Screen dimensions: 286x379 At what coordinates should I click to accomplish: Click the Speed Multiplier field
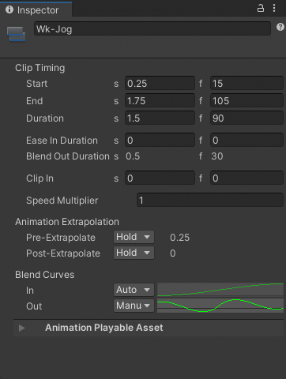210,201
